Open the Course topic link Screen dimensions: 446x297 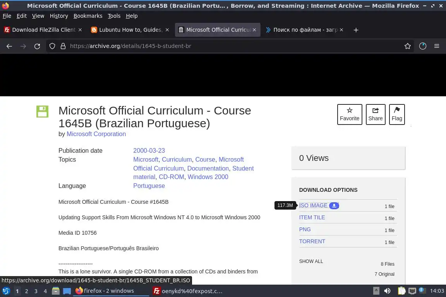pyautogui.click(x=205, y=159)
